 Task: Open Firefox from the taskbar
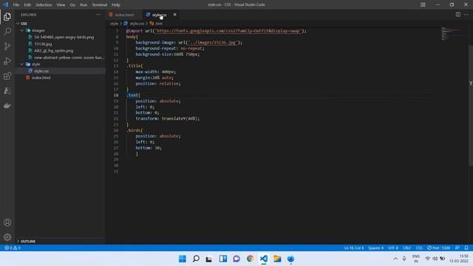click(290, 259)
